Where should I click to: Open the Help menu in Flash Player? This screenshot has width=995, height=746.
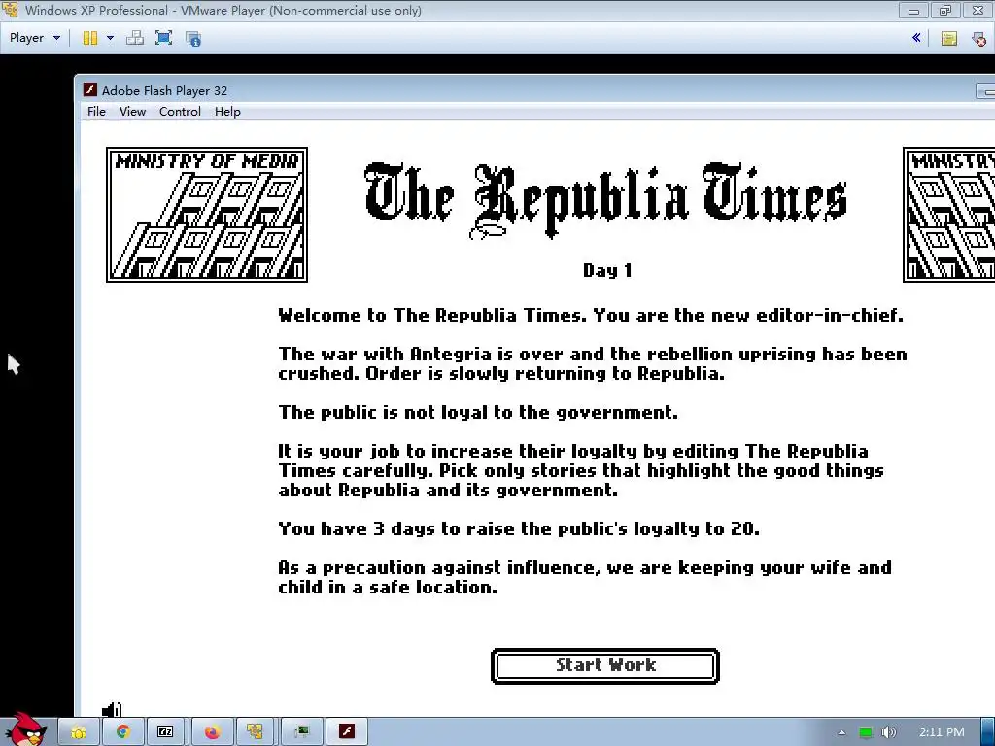[x=227, y=112]
